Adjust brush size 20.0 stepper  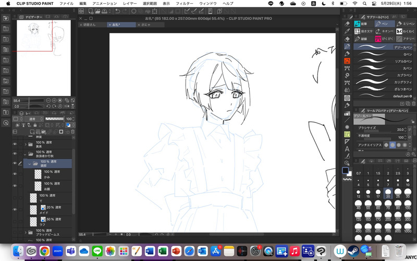(406, 129)
